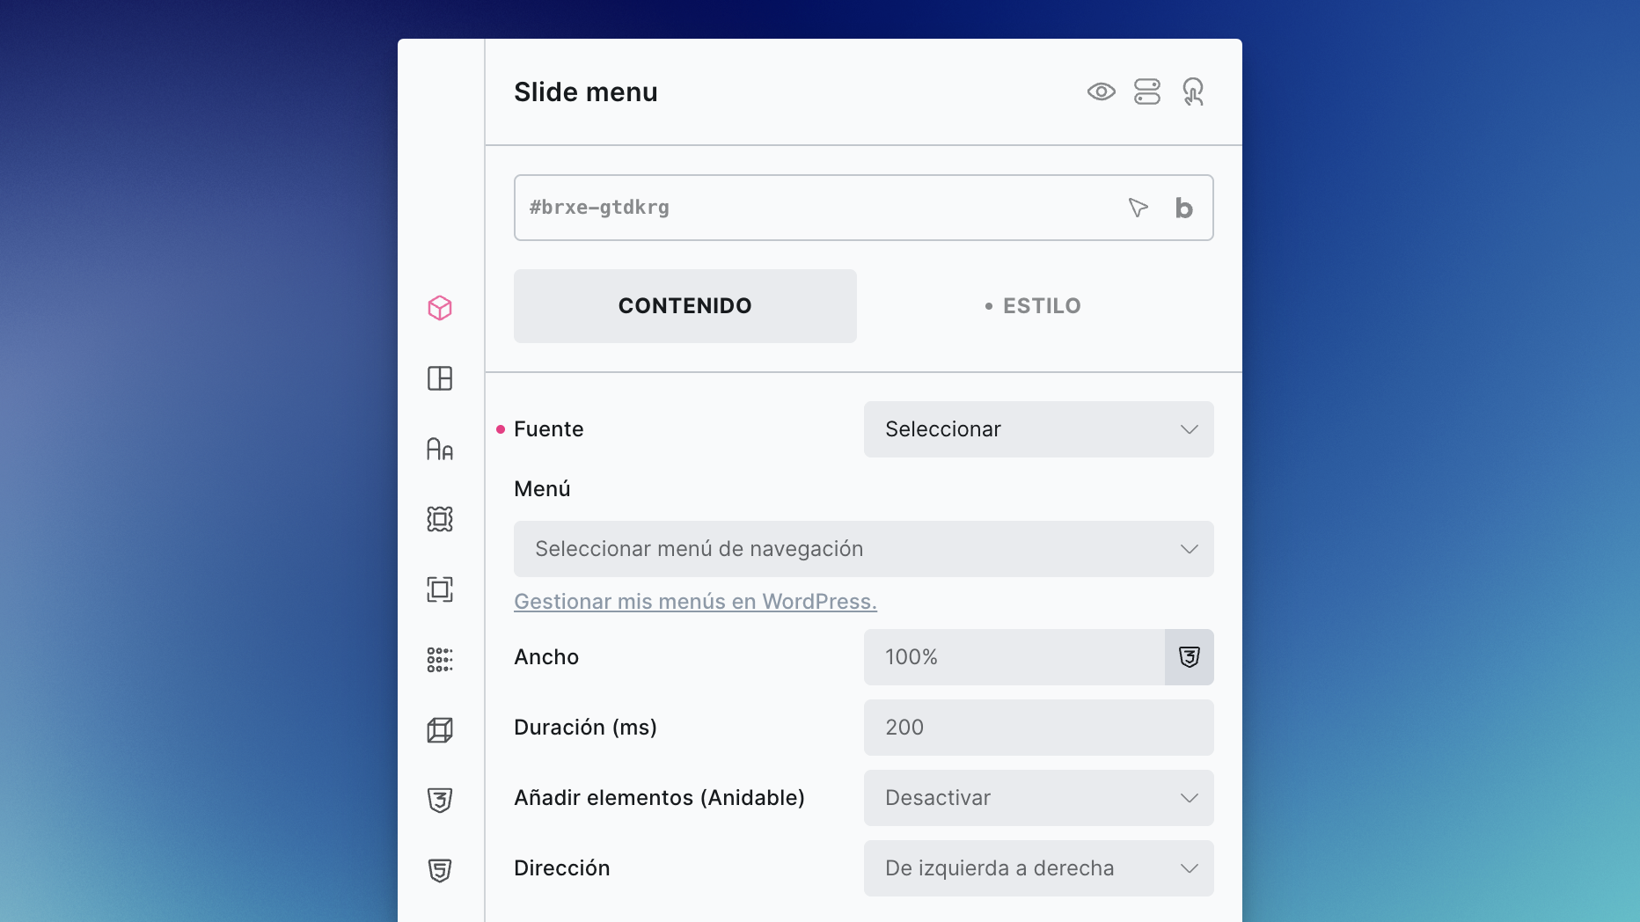Open the 'Añadir elementos (Anidable)' dropdown
The image size is (1640, 922).
[1038, 798]
